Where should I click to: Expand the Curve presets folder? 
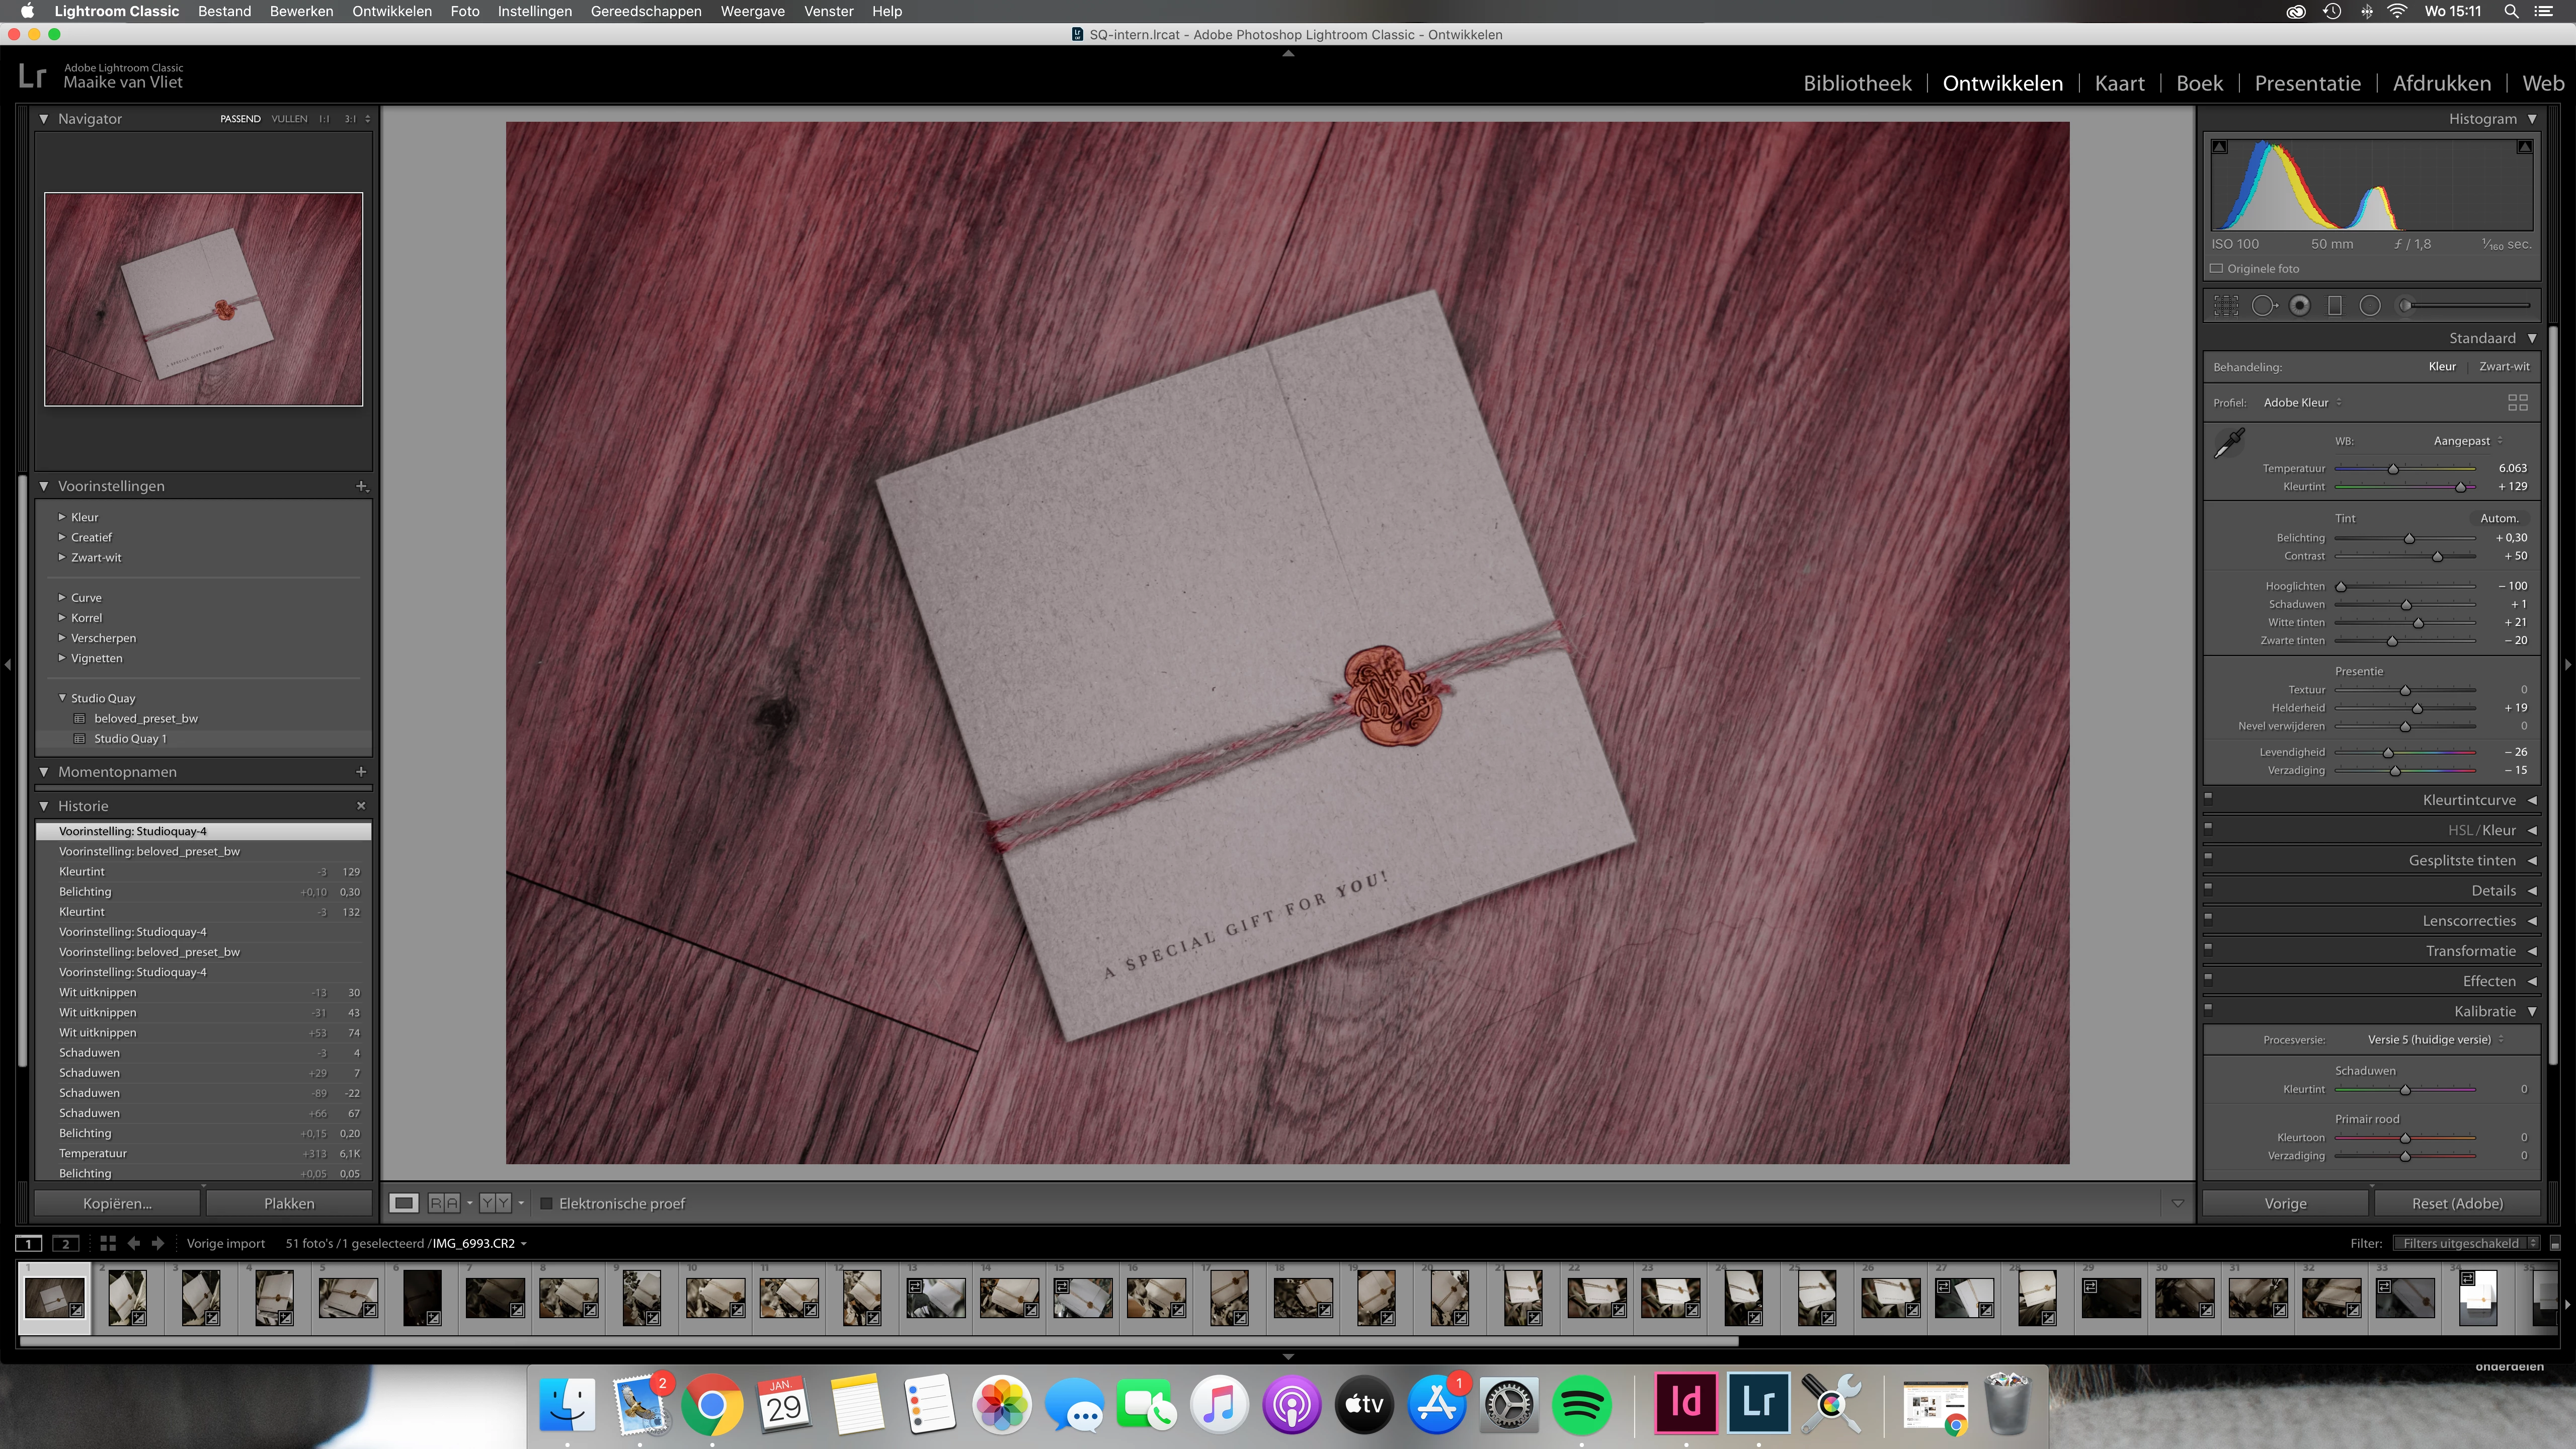pos(62,597)
